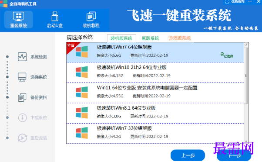Switch to the 装机版系统 tab
Image resolution: width=262 pixels, height=162 pixels.
[x=121, y=38]
